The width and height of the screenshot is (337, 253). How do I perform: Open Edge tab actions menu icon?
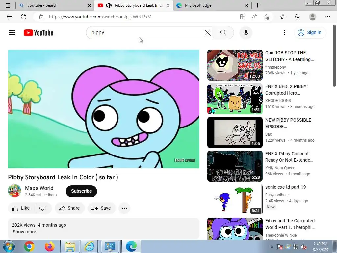[x=8, y=5]
